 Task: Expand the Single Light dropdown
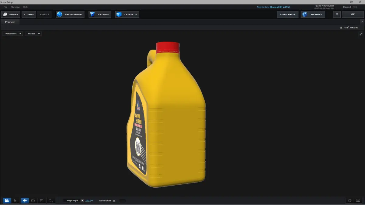point(74,201)
